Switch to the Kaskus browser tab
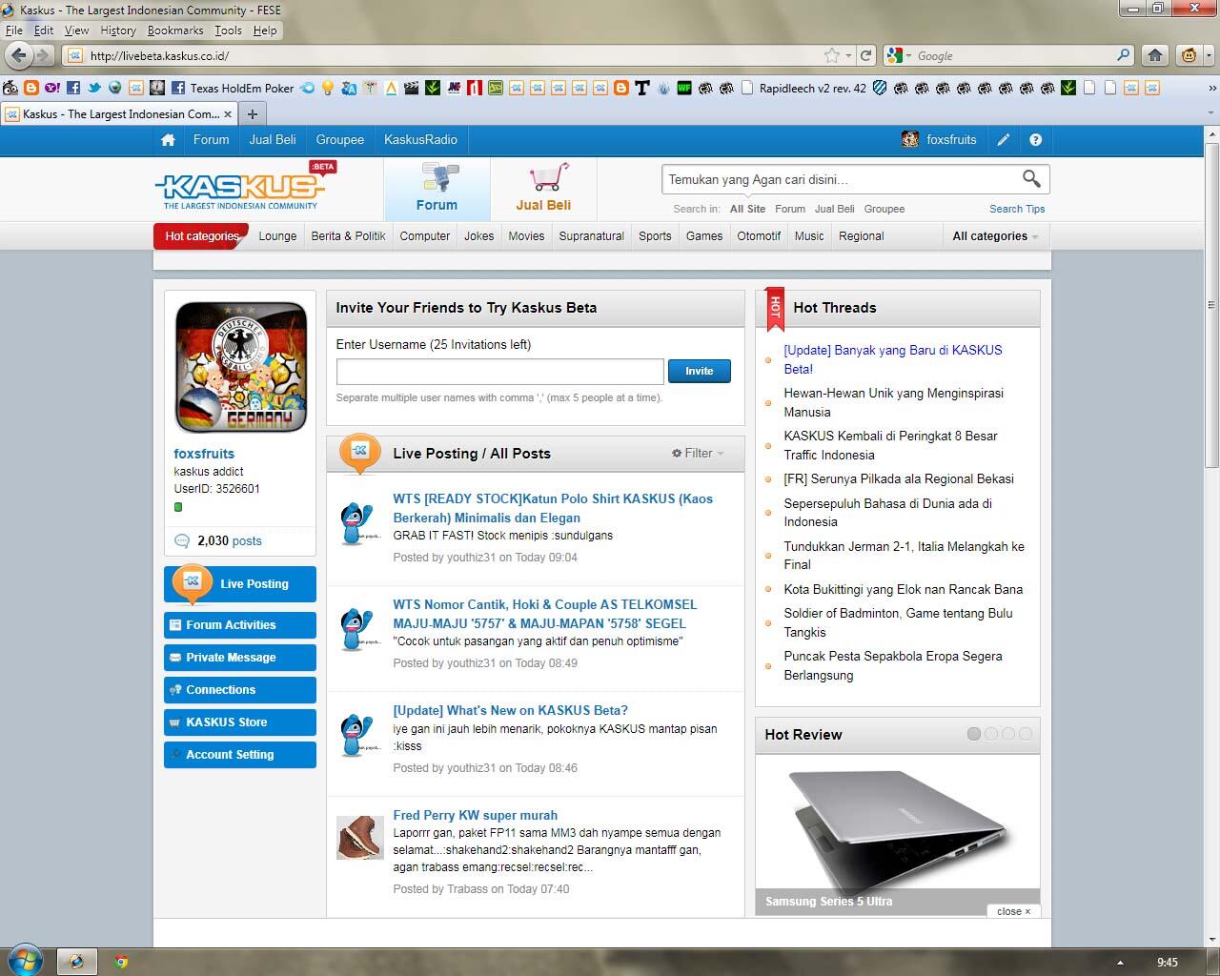 [118, 114]
